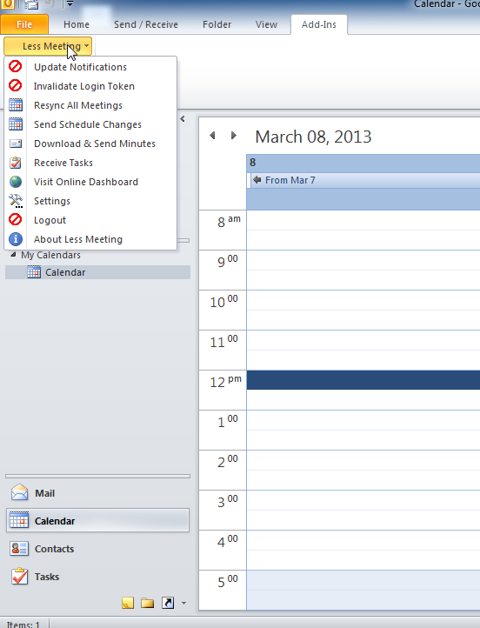Open the Contacts navigation button
This screenshot has height=628, width=480.
97,549
